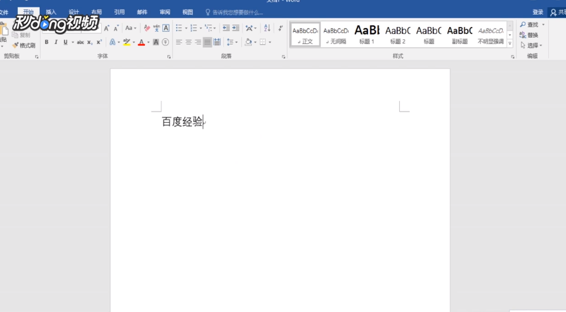Image resolution: width=566 pixels, height=312 pixels.
Task: Click the text effects glowing A icon
Action: tap(113, 42)
